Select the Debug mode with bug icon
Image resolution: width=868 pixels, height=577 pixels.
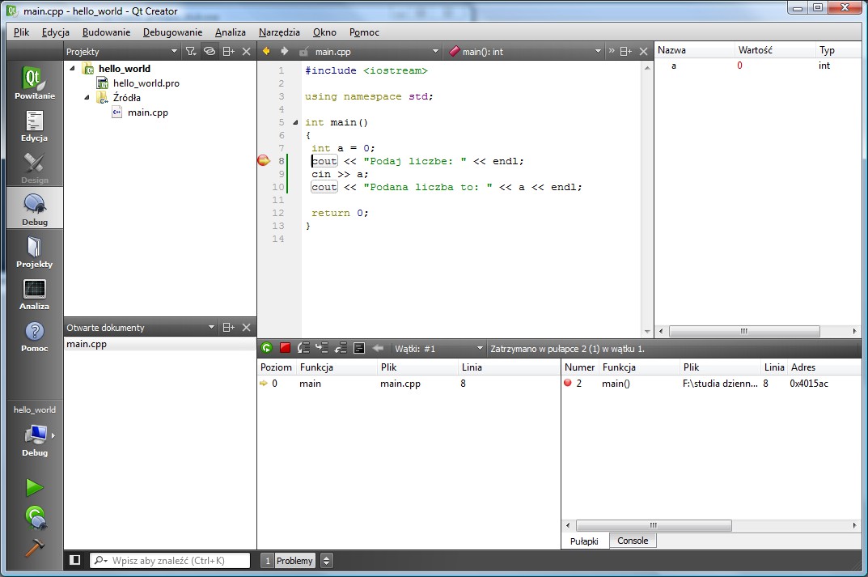pos(34,209)
